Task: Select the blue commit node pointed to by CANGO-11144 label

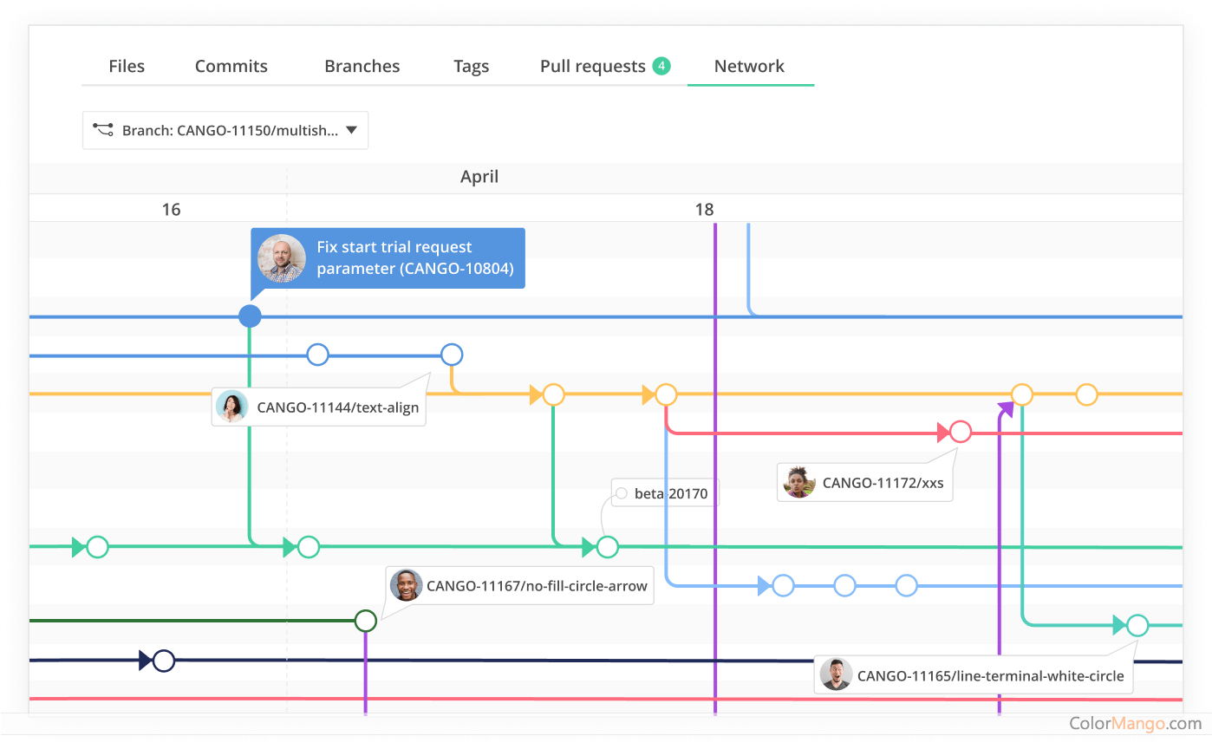Action: [452, 355]
